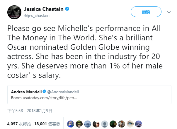Click the last liker avatar with mountain scene
Screen dimensions: 177x129
pos(139,124)
